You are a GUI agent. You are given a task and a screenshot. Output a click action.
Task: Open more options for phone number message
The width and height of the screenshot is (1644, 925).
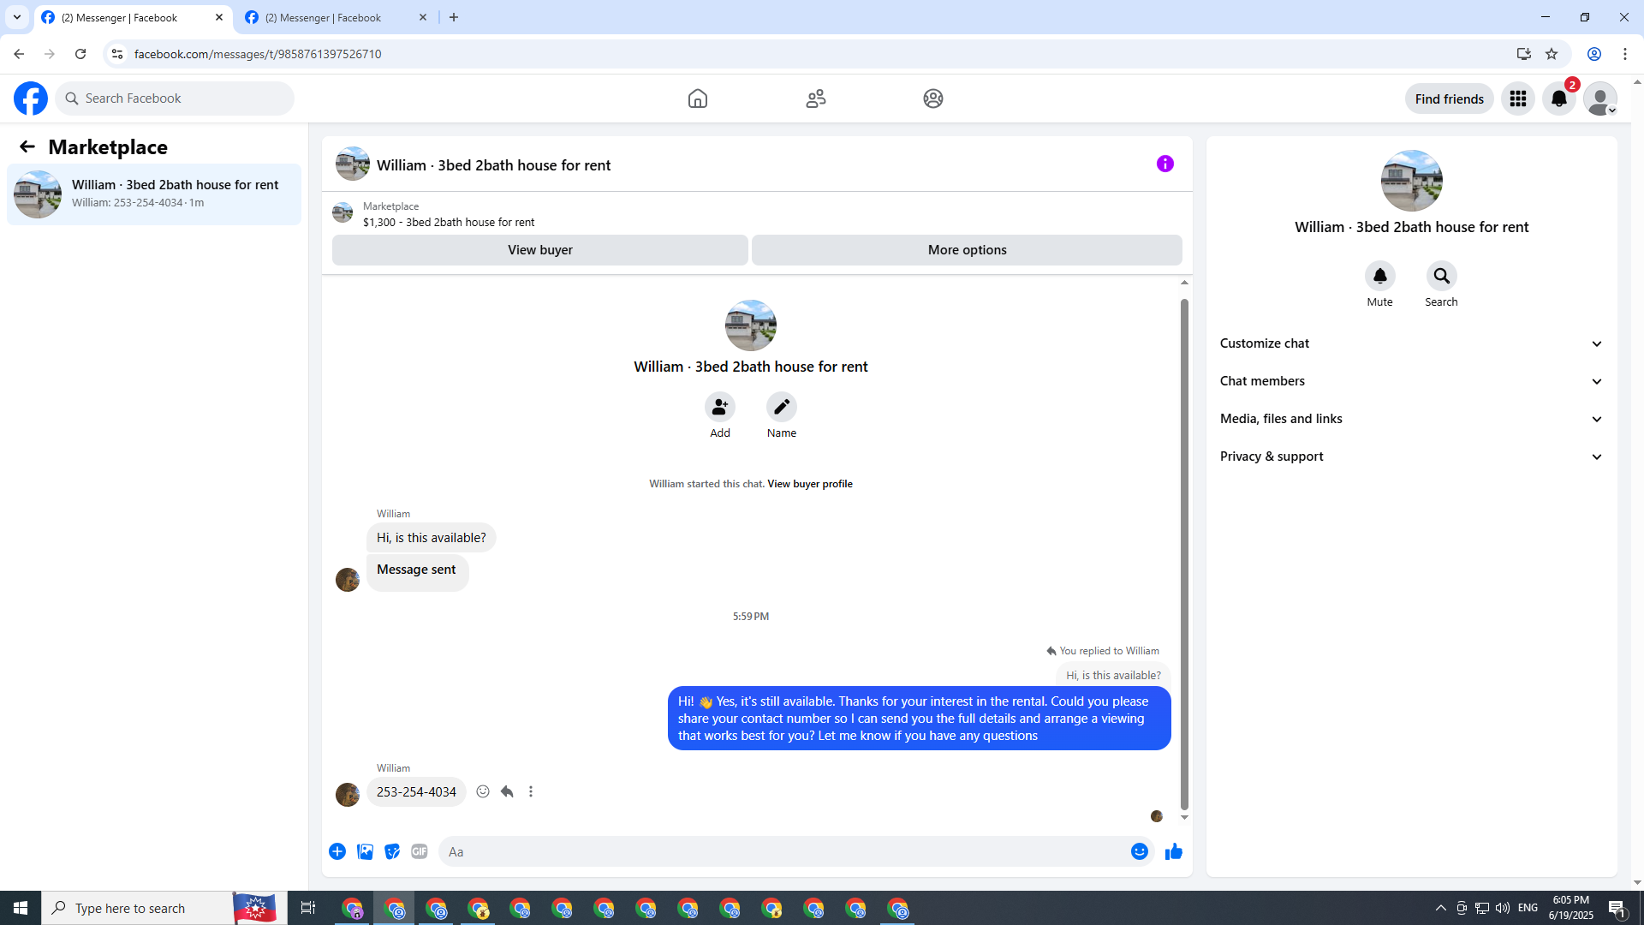click(531, 791)
